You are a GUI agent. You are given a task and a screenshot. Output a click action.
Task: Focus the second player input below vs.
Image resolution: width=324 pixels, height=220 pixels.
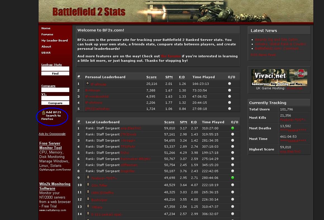(x=55, y=98)
